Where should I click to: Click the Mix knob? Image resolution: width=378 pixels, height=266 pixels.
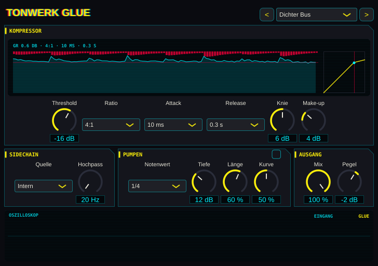coord(318,181)
